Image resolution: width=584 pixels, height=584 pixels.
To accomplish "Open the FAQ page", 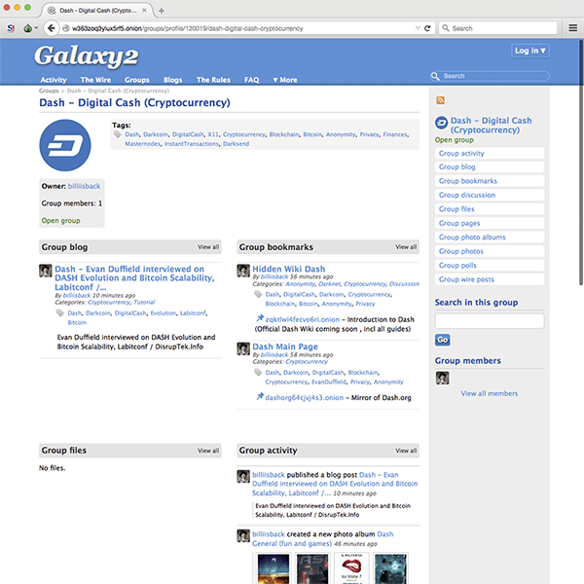I will [252, 80].
